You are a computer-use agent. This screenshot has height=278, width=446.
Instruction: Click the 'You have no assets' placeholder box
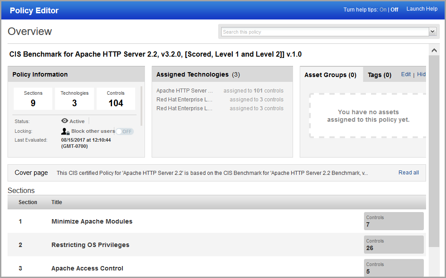tap(368, 116)
